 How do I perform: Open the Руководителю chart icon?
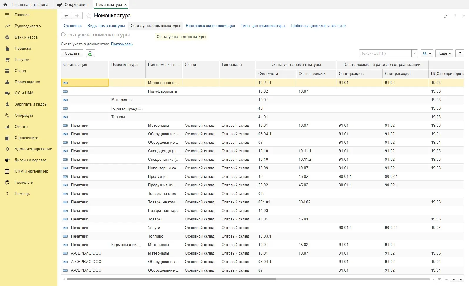[7, 26]
